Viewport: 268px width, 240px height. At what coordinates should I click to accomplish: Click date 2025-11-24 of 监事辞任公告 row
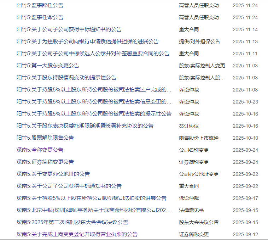click(x=245, y=5)
